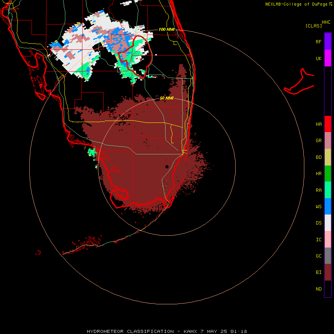
Task: Click the [CLAS] units label
Action: click(x=314, y=26)
